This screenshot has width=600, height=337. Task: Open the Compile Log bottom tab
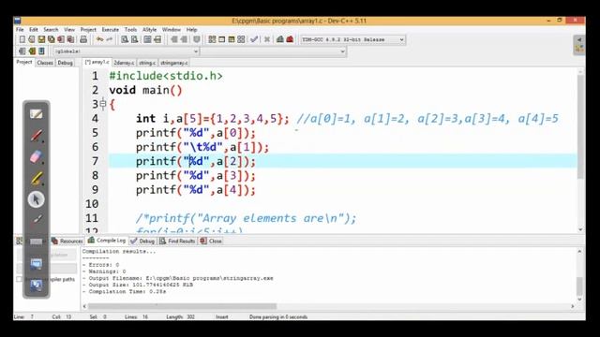click(107, 241)
